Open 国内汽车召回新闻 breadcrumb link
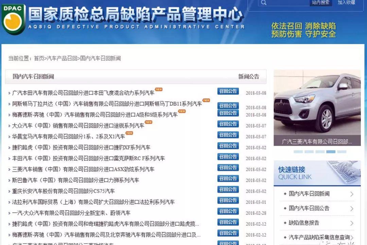Viewport: 367px width, 245px height. click(x=100, y=58)
